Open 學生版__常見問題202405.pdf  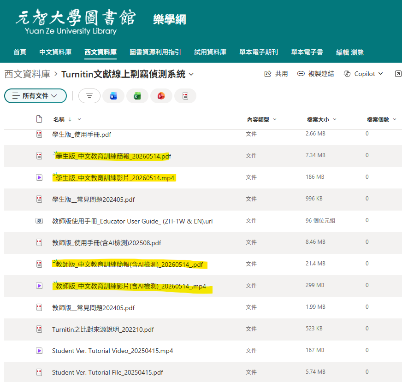tap(93, 200)
